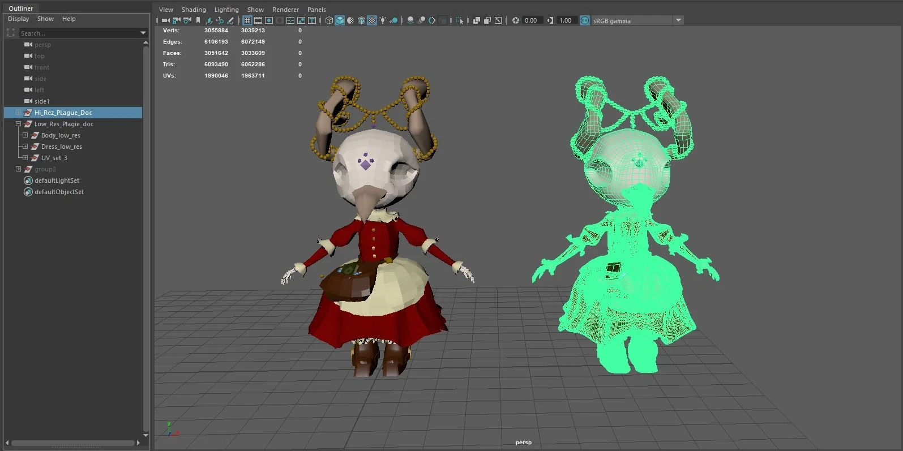Click the Outliner Search field

pyautogui.click(x=83, y=33)
